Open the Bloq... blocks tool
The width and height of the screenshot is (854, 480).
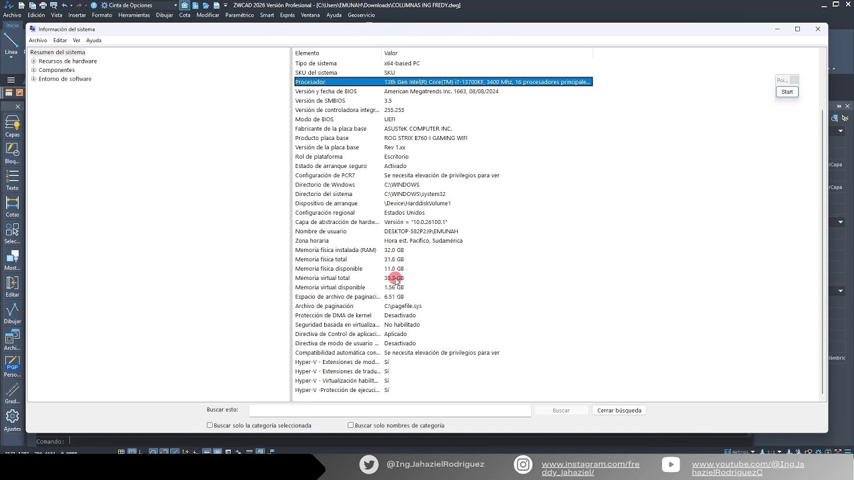coord(12,153)
